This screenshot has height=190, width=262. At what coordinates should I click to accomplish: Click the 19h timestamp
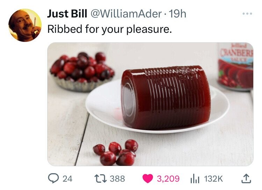click(177, 14)
